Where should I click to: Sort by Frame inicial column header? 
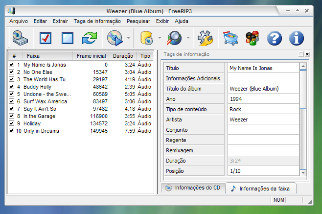click(x=91, y=56)
